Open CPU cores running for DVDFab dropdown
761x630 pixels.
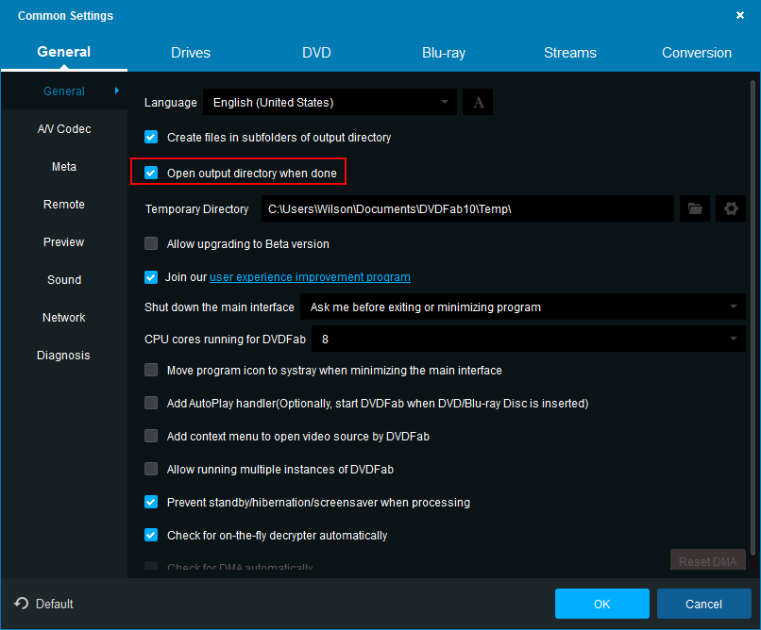pyautogui.click(x=528, y=338)
